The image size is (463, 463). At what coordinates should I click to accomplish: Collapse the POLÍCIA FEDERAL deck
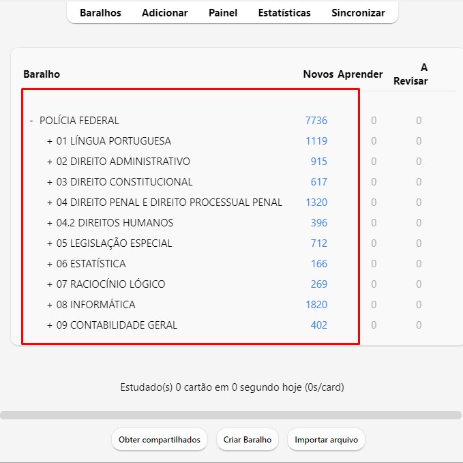point(31,121)
